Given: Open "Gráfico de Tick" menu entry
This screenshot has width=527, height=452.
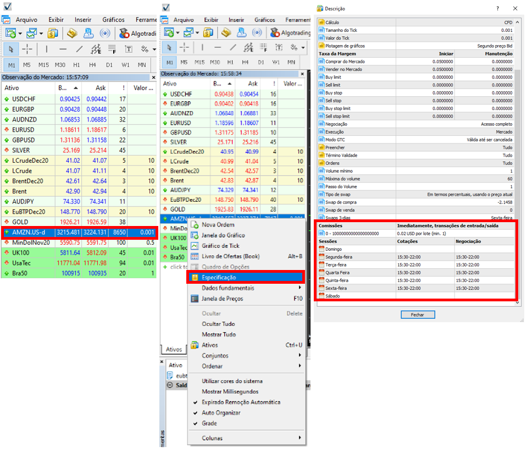Looking at the screenshot, I should point(246,246).
